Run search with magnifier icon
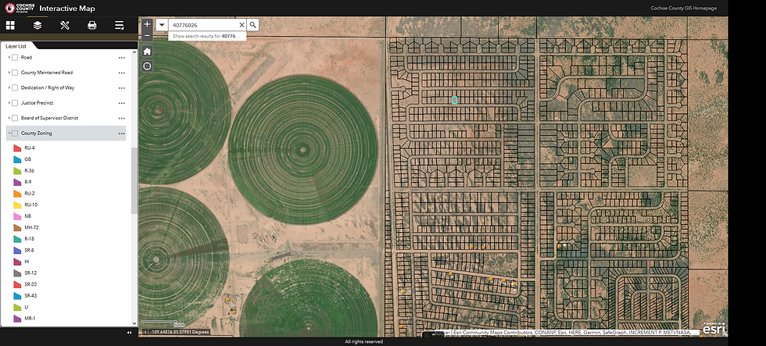766x346 pixels. click(x=252, y=25)
